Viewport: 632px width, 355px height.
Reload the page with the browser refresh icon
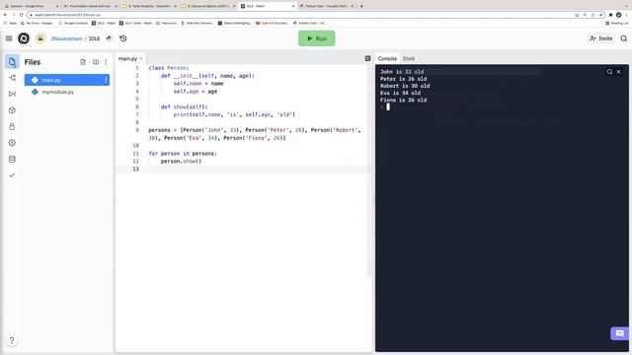tap(22, 15)
